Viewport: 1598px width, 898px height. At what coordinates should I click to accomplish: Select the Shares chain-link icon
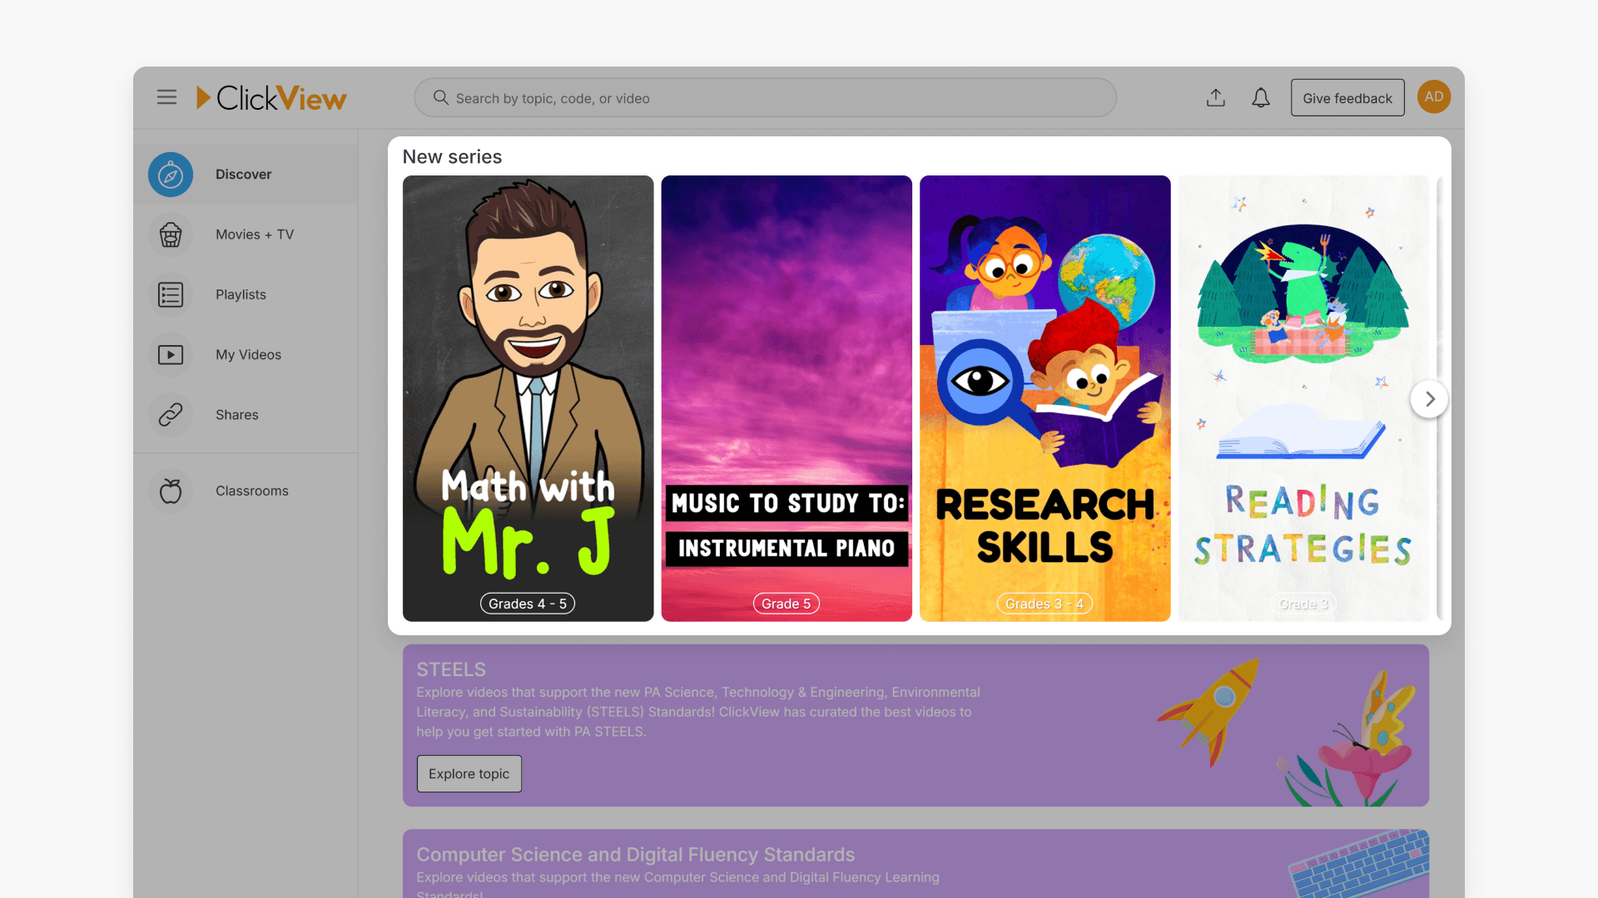point(170,414)
